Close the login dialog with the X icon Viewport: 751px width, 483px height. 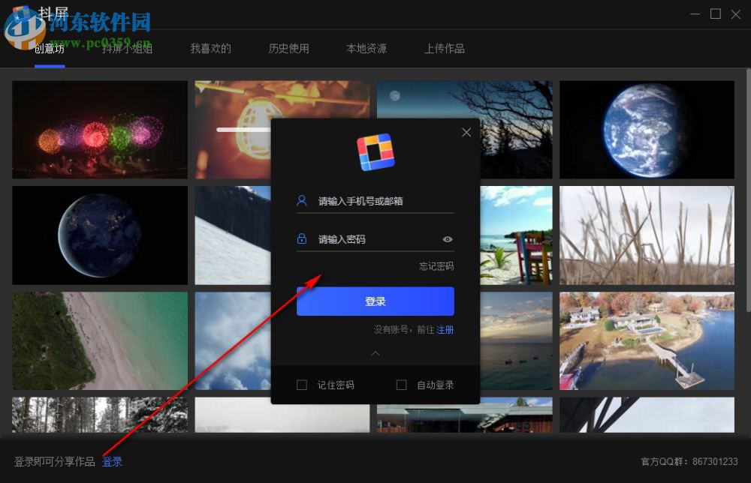(466, 132)
